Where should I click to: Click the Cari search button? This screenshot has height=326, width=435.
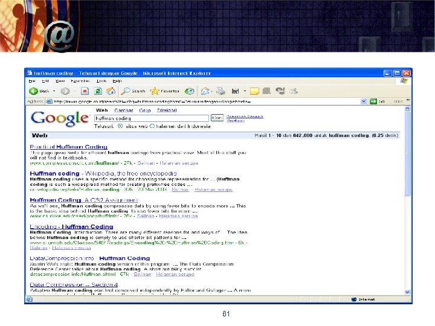point(217,118)
